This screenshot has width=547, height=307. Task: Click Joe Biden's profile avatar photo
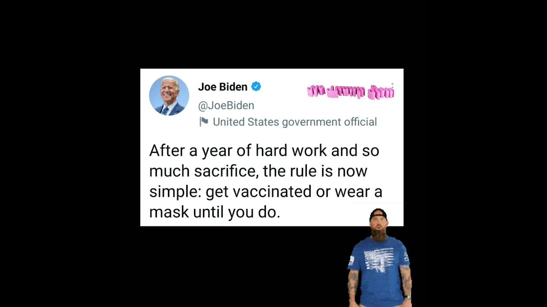coord(169,96)
